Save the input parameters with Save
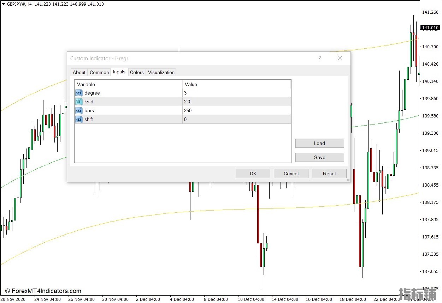The image size is (442, 303). point(319,157)
